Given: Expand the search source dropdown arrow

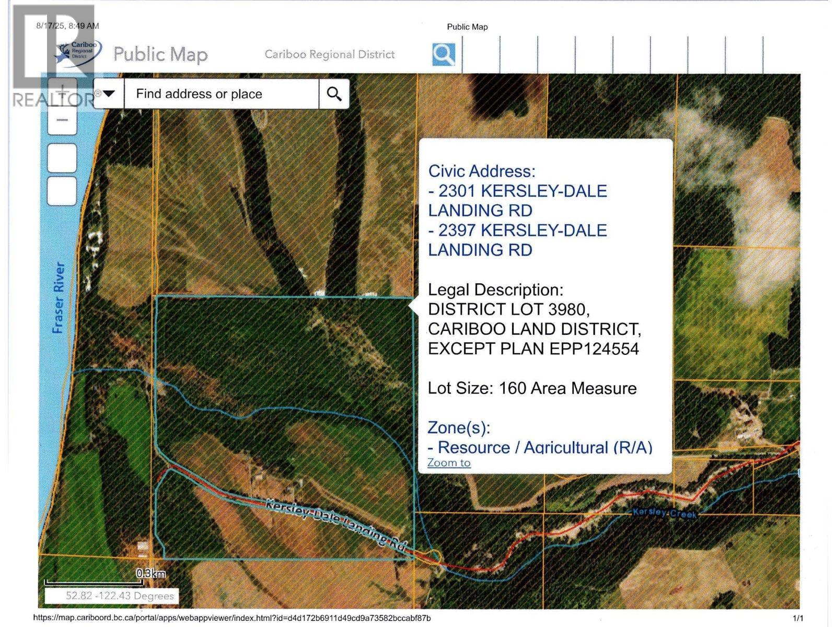Looking at the screenshot, I should 109,94.
